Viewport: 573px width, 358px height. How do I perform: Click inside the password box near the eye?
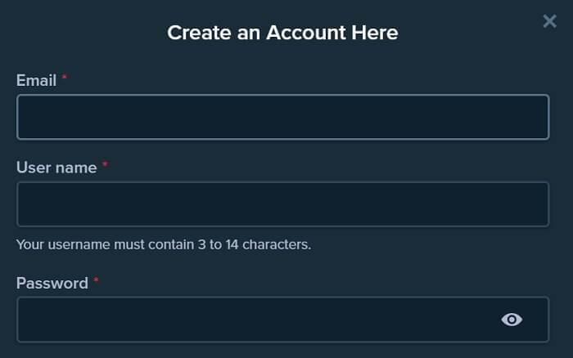tap(457, 320)
